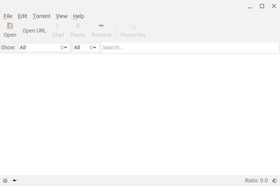
Task: Click the Remove torrent icon
Action: click(101, 26)
